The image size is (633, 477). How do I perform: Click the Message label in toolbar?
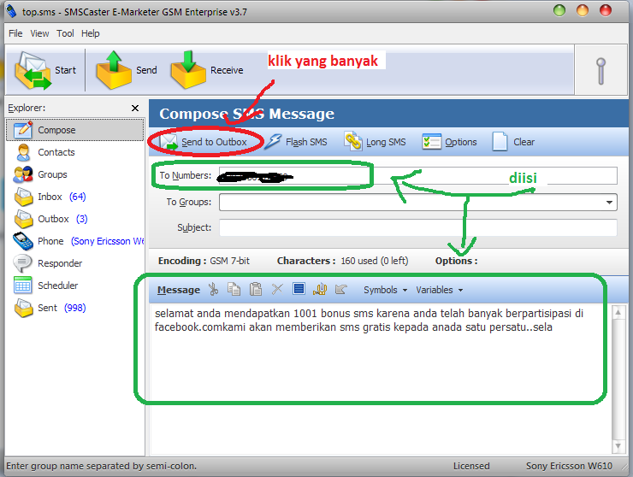coord(179,290)
